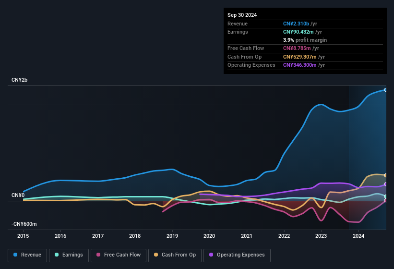The width and height of the screenshot is (394, 269).
Task: Click the Cash From Op tooltip label
Action: (244, 57)
